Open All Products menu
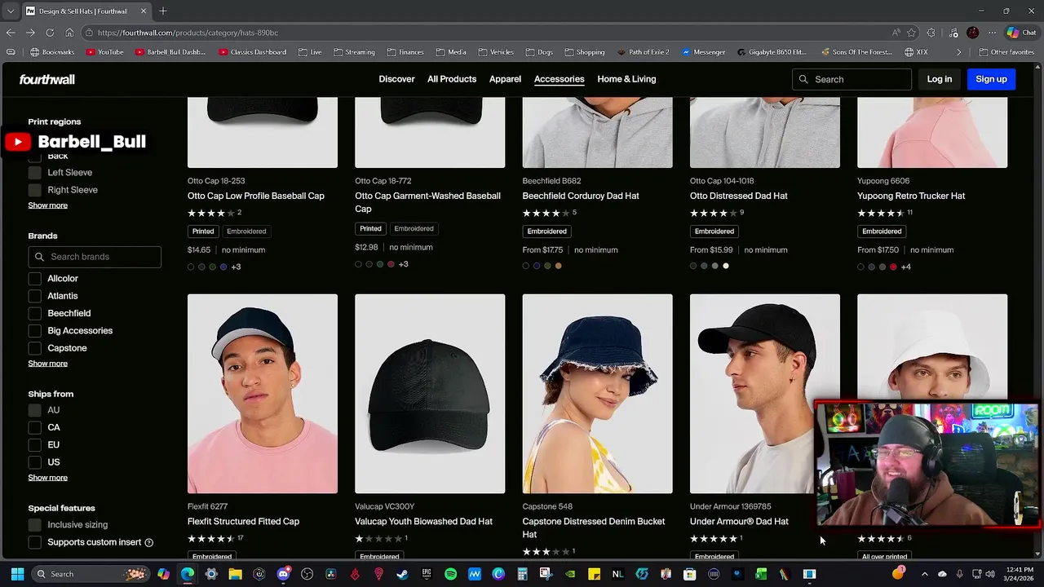This screenshot has height=587, width=1044. 452,79
